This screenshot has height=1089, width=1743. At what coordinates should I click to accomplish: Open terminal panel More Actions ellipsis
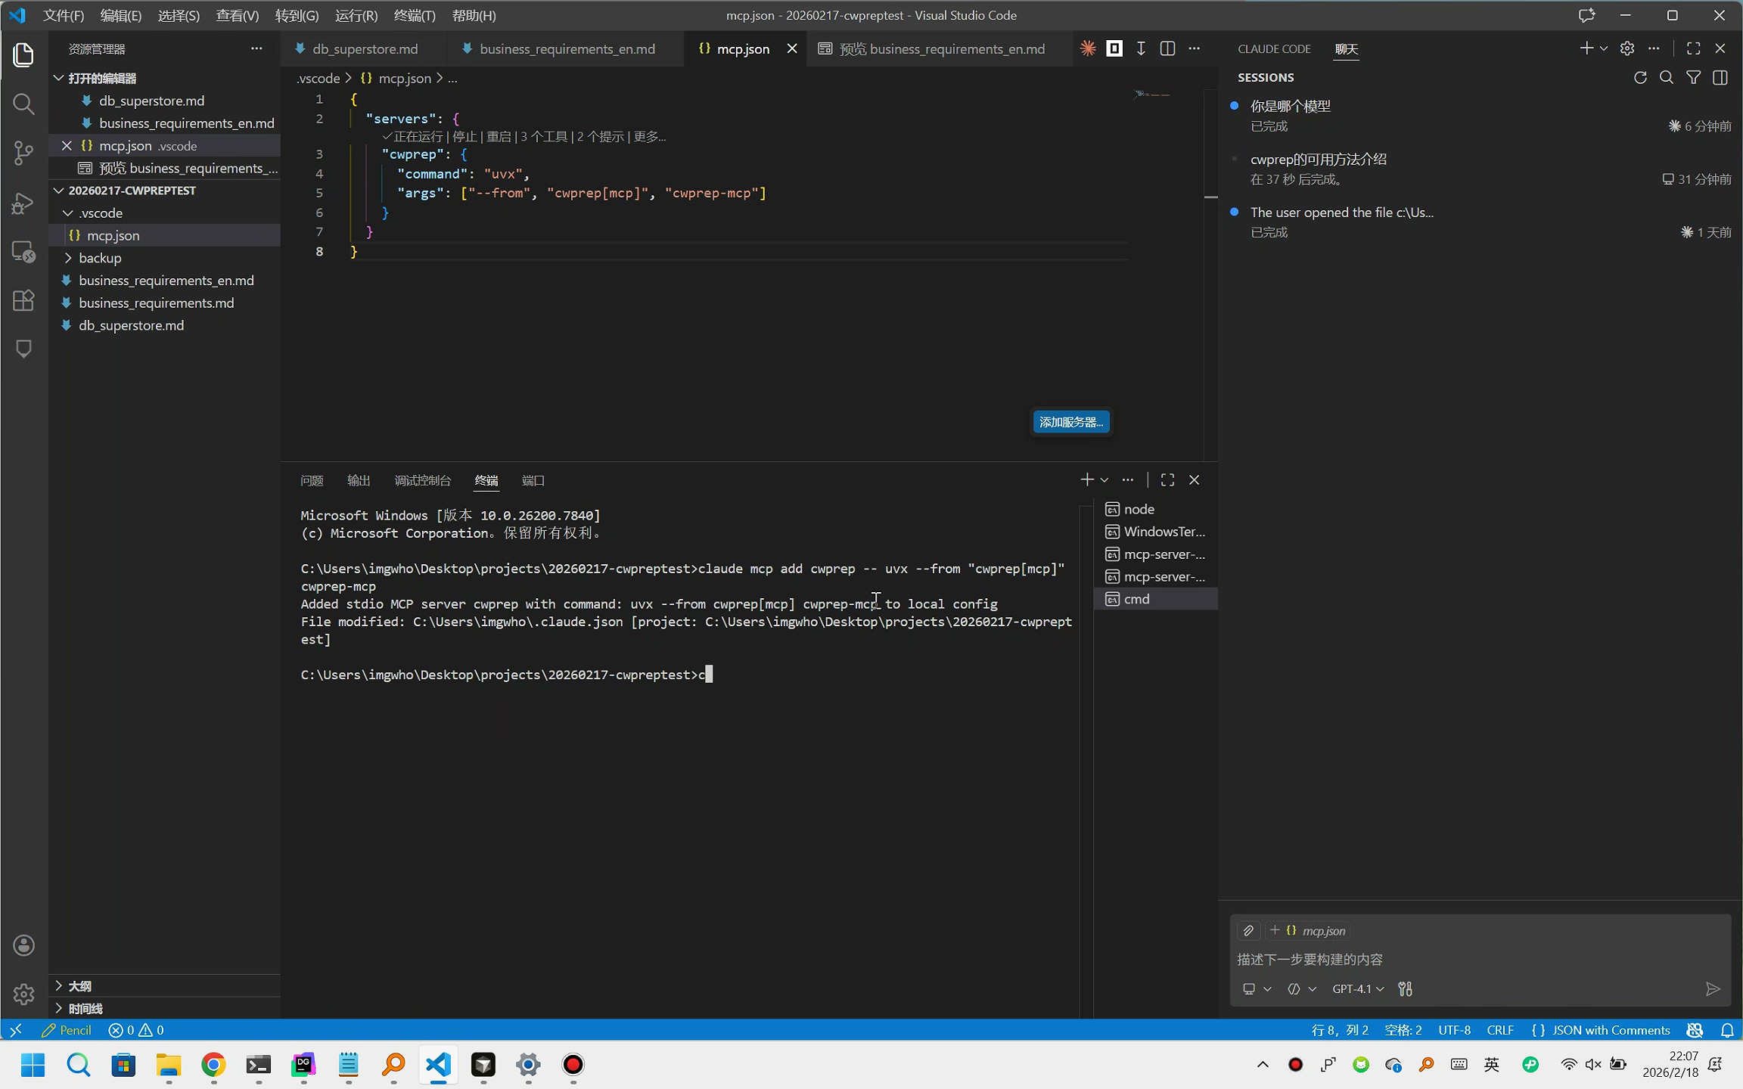(1128, 480)
